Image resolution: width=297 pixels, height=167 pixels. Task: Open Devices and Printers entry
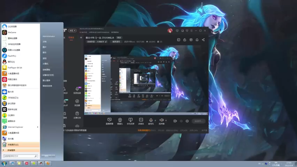pyautogui.click(x=48, y=75)
